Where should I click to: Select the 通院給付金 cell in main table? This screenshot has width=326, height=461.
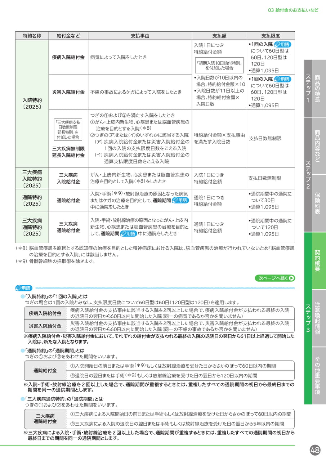coord(68,201)
